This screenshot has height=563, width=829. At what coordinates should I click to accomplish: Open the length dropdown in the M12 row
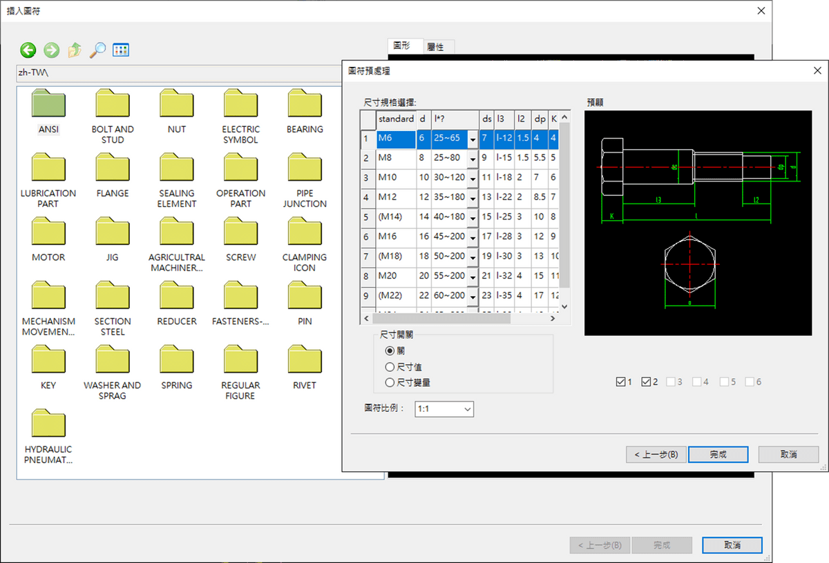pyautogui.click(x=474, y=197)
